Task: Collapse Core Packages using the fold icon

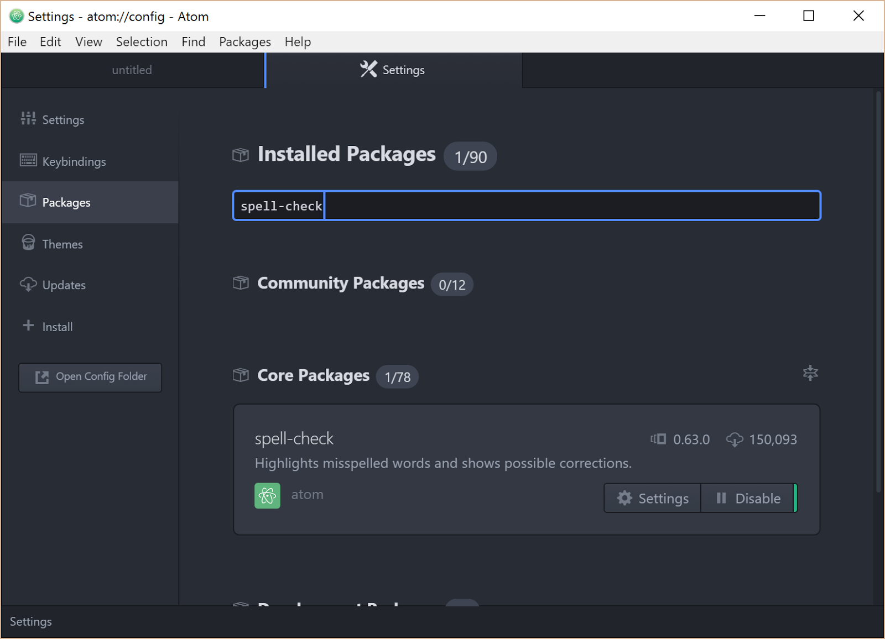Action: click(810, 373)
